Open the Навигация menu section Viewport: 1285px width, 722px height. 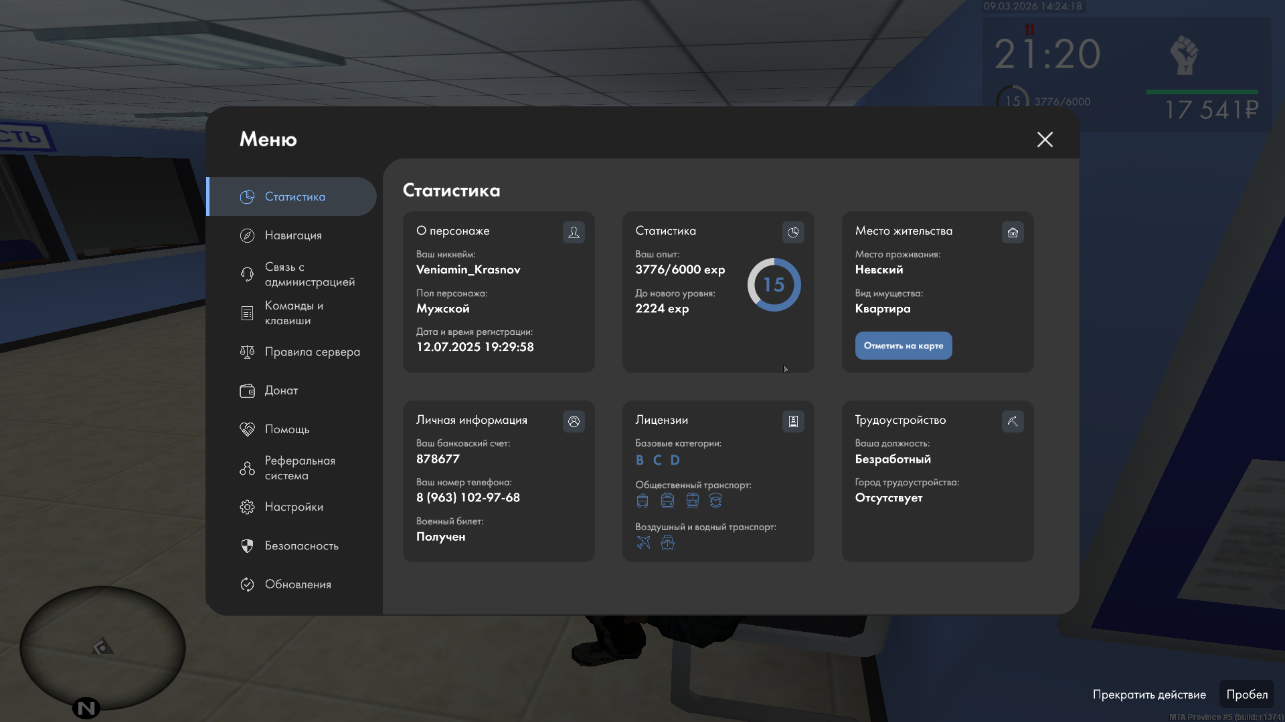293,235
